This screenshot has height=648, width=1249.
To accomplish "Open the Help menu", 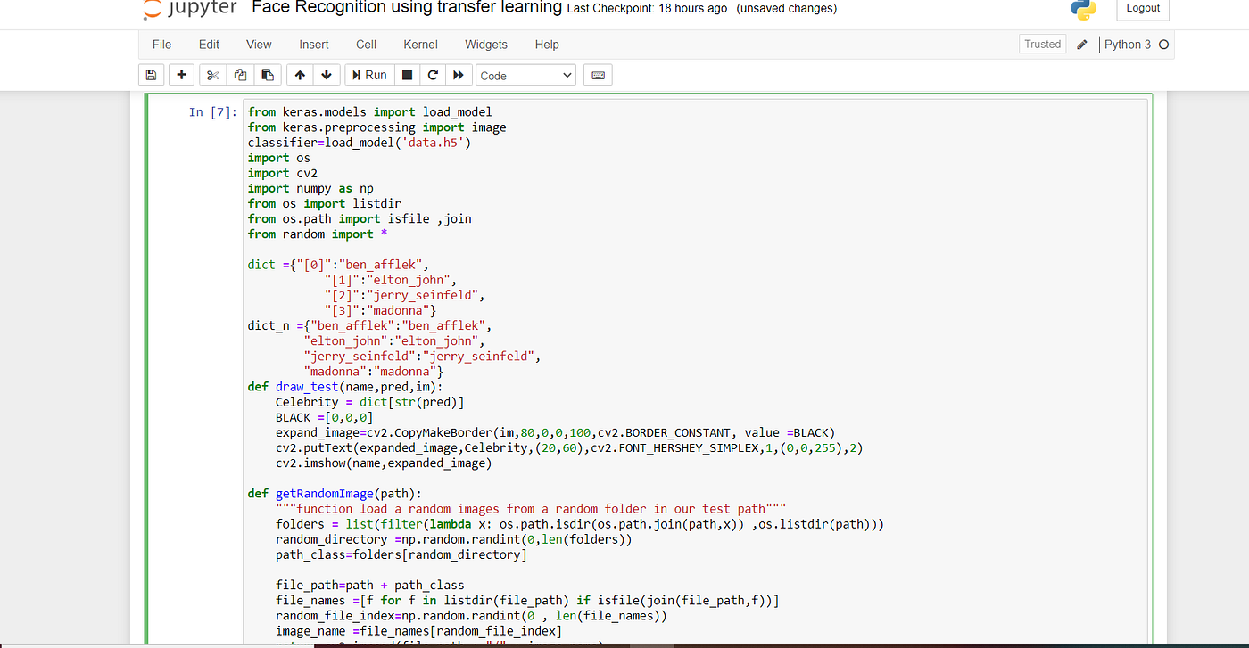I will pyautogui.click(x=547, y=45).
